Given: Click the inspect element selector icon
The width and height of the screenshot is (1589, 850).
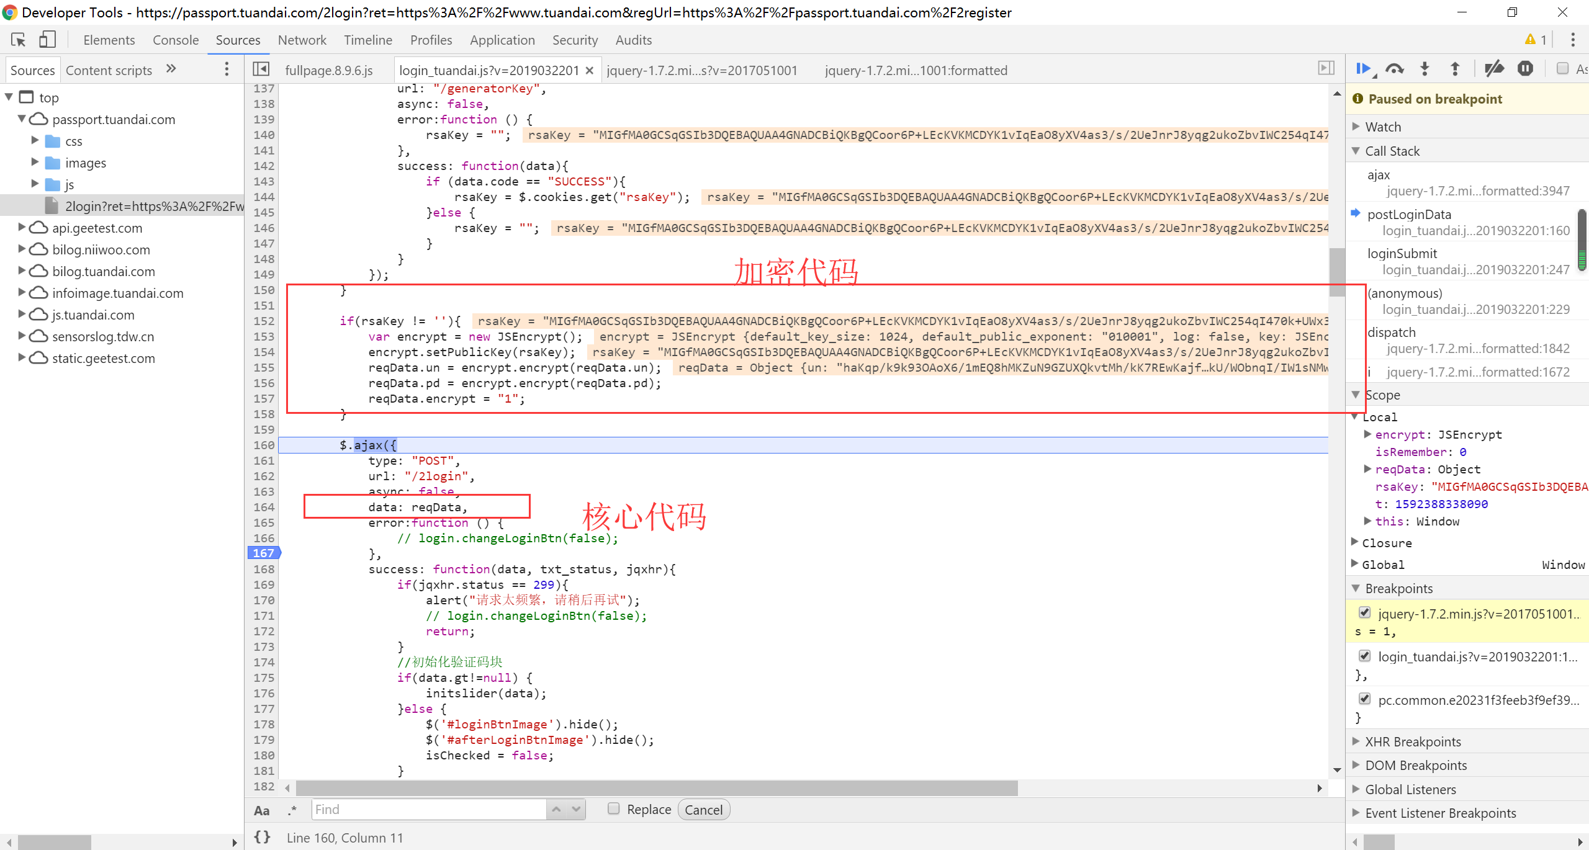Looking at the screenshot, I should [x=18, y=40].
